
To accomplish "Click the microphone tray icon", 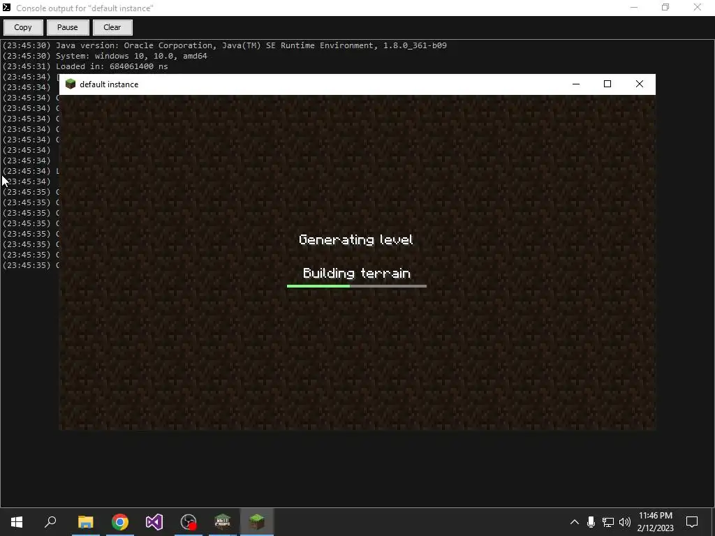I will pos(591,522).
